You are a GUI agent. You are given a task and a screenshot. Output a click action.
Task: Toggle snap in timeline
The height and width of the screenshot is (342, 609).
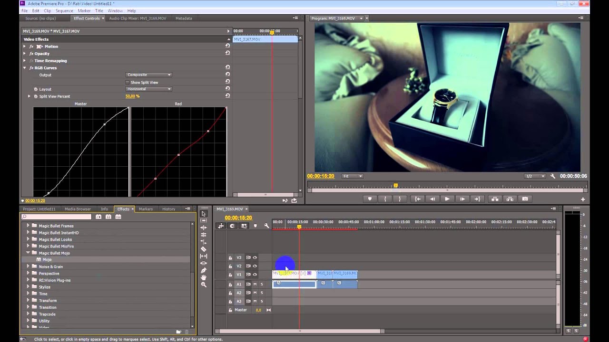pos(232,226)
